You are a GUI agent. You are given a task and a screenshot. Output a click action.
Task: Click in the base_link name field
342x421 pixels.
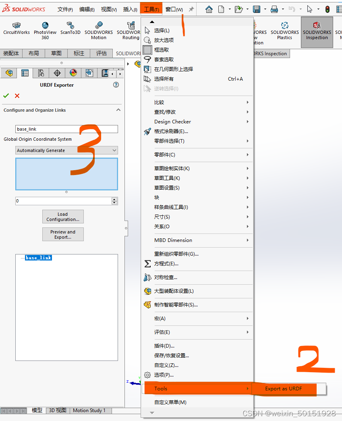(x=66, y=129)
